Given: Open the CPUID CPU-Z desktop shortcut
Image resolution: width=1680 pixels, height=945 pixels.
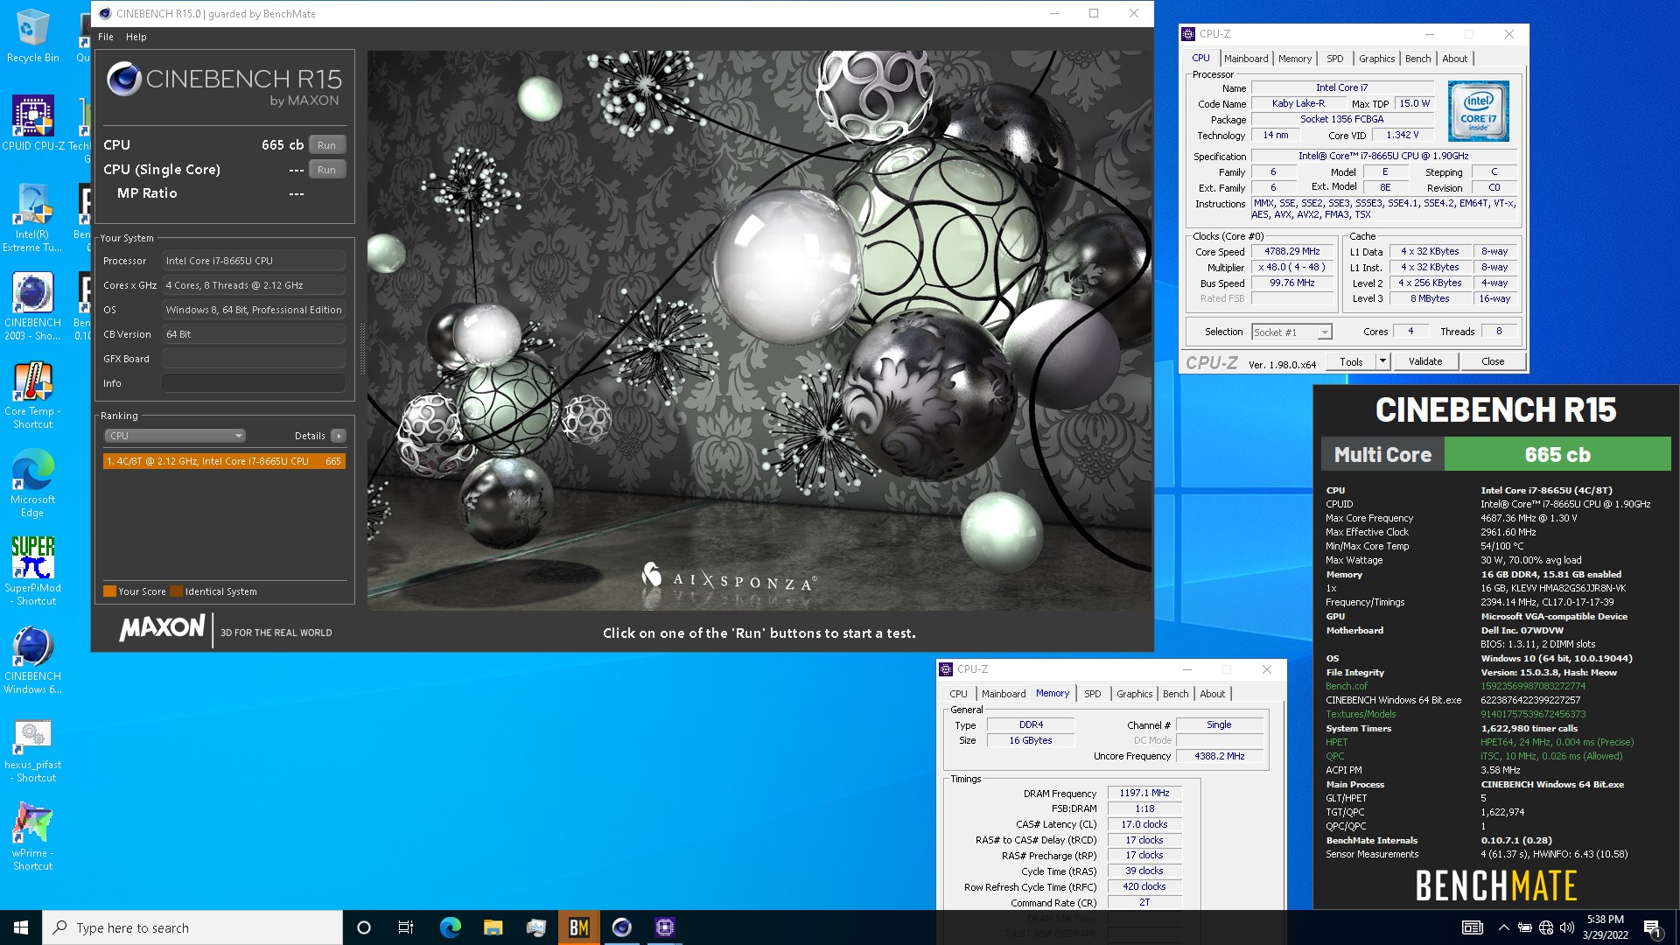Looking at the screenshot, I should coord(32,122).
